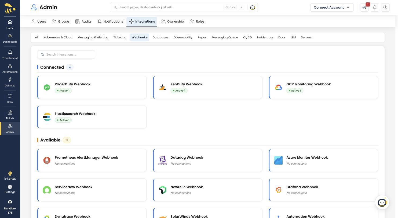Viewport: 398px width, 218px height.
Task: Open the Roles tab
Action: tap(197, 21)
